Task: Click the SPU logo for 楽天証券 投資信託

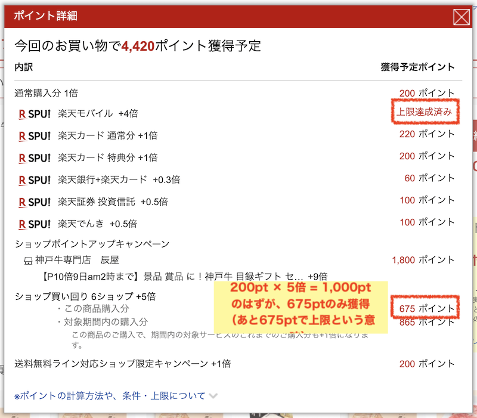Action: [x=35, y=202]
